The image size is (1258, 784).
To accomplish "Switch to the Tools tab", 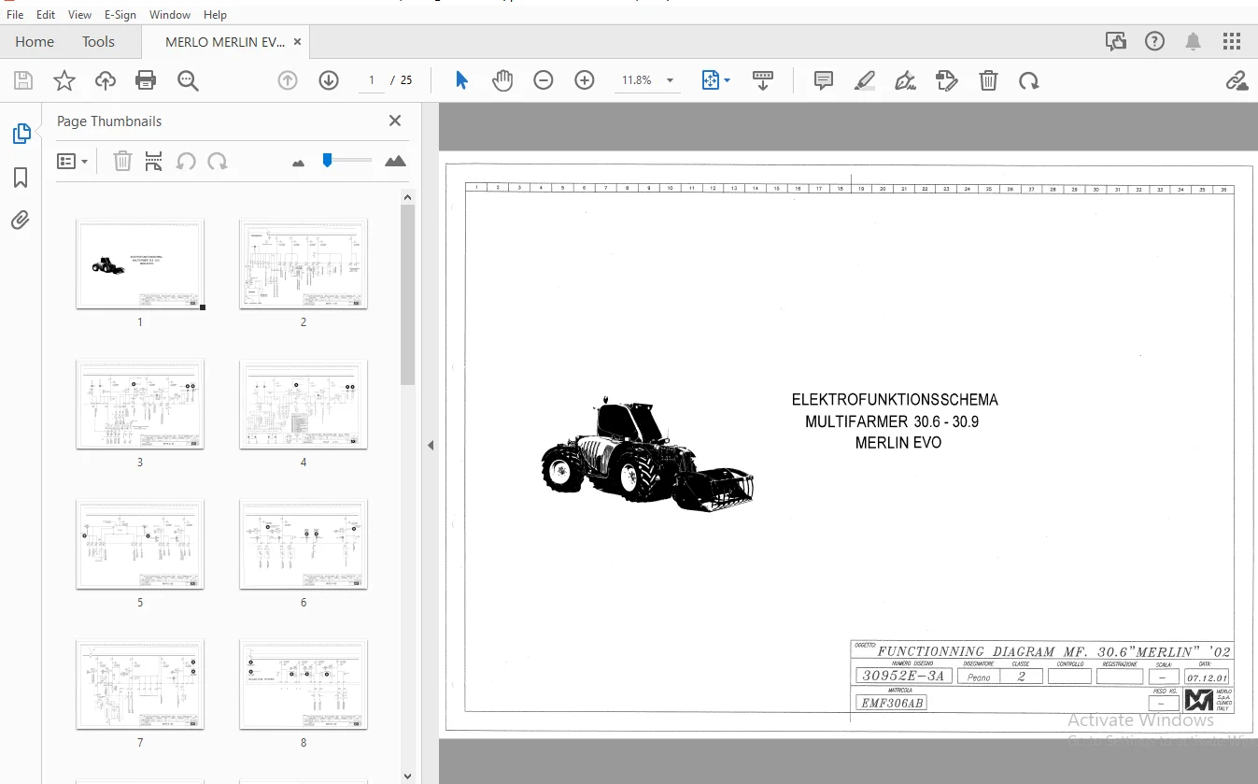I will pyautogui.click(x=98, y=42).
